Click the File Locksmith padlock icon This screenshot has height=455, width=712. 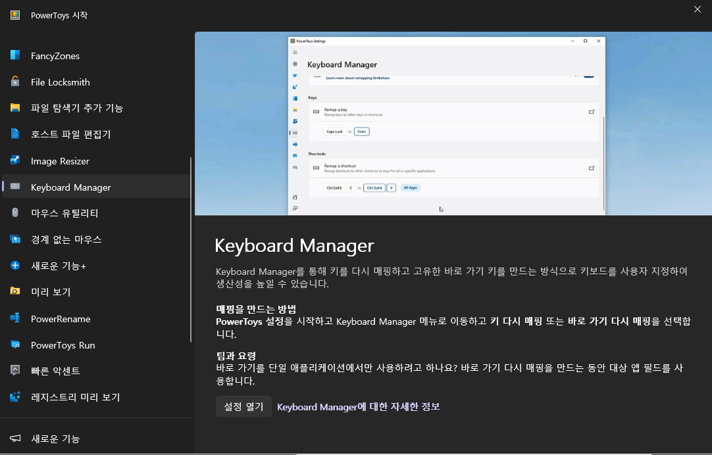coord(15,82)
